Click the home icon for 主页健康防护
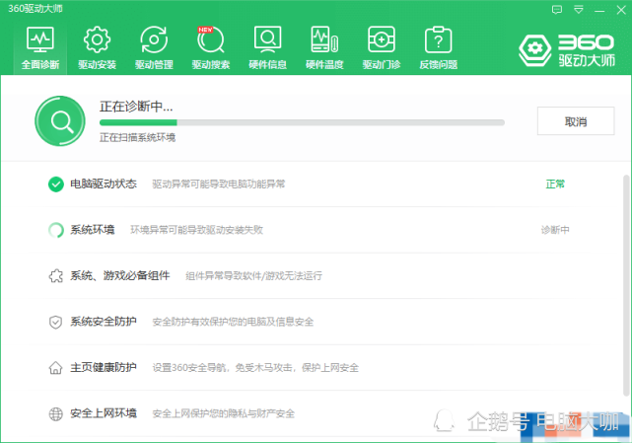This screenshot has width=632, height=443. tap(55, 368)
